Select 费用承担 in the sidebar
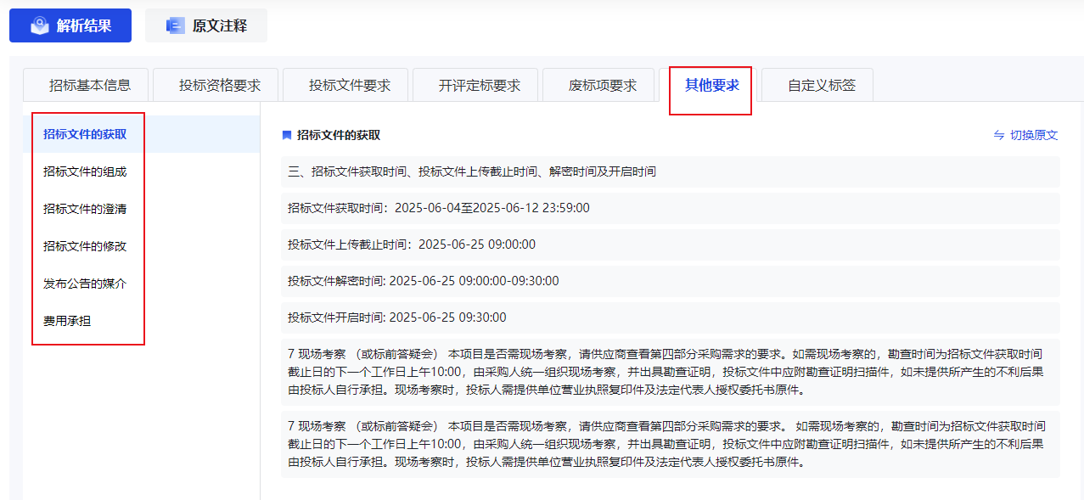The height and width of the screenshot is (500, 1084). click(x=141, y=321)
